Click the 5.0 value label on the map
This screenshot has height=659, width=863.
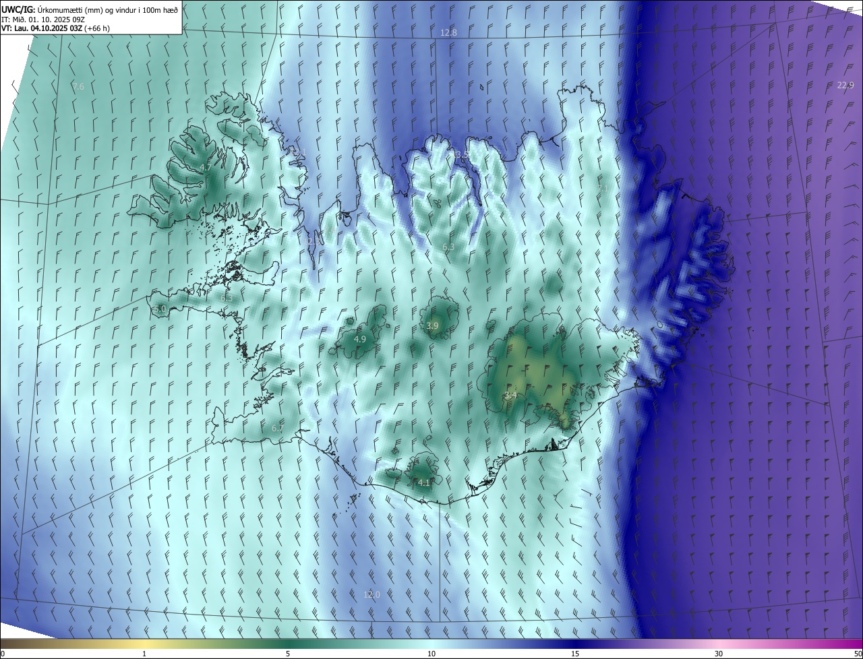coord(160,309)
